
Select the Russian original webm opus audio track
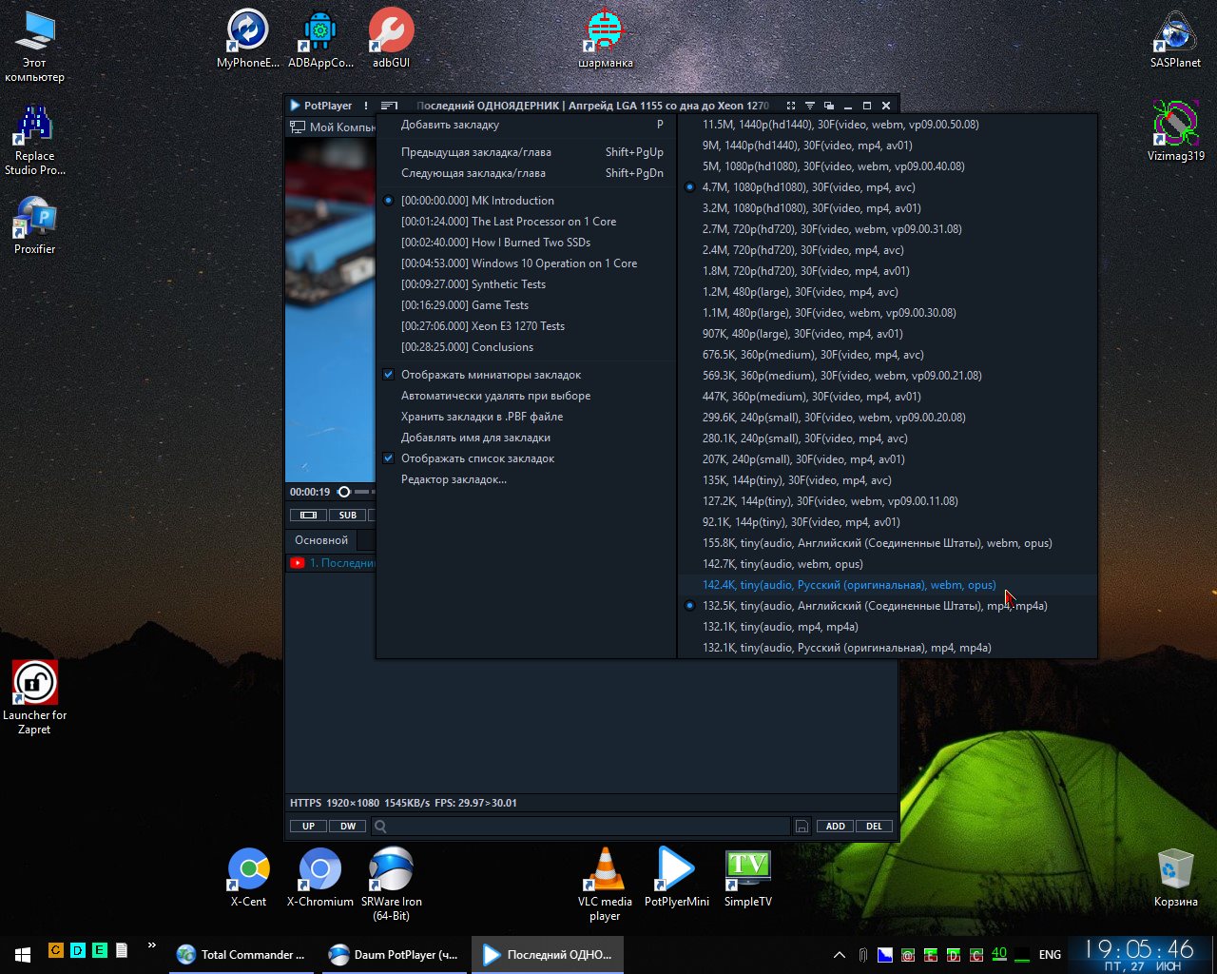pyautogui.click(x=849, y=585)
